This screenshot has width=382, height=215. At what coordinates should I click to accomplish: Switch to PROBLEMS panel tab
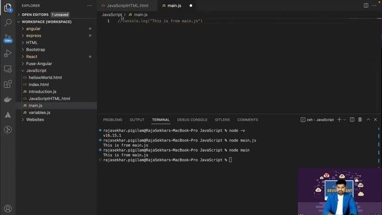click(113, 119)
